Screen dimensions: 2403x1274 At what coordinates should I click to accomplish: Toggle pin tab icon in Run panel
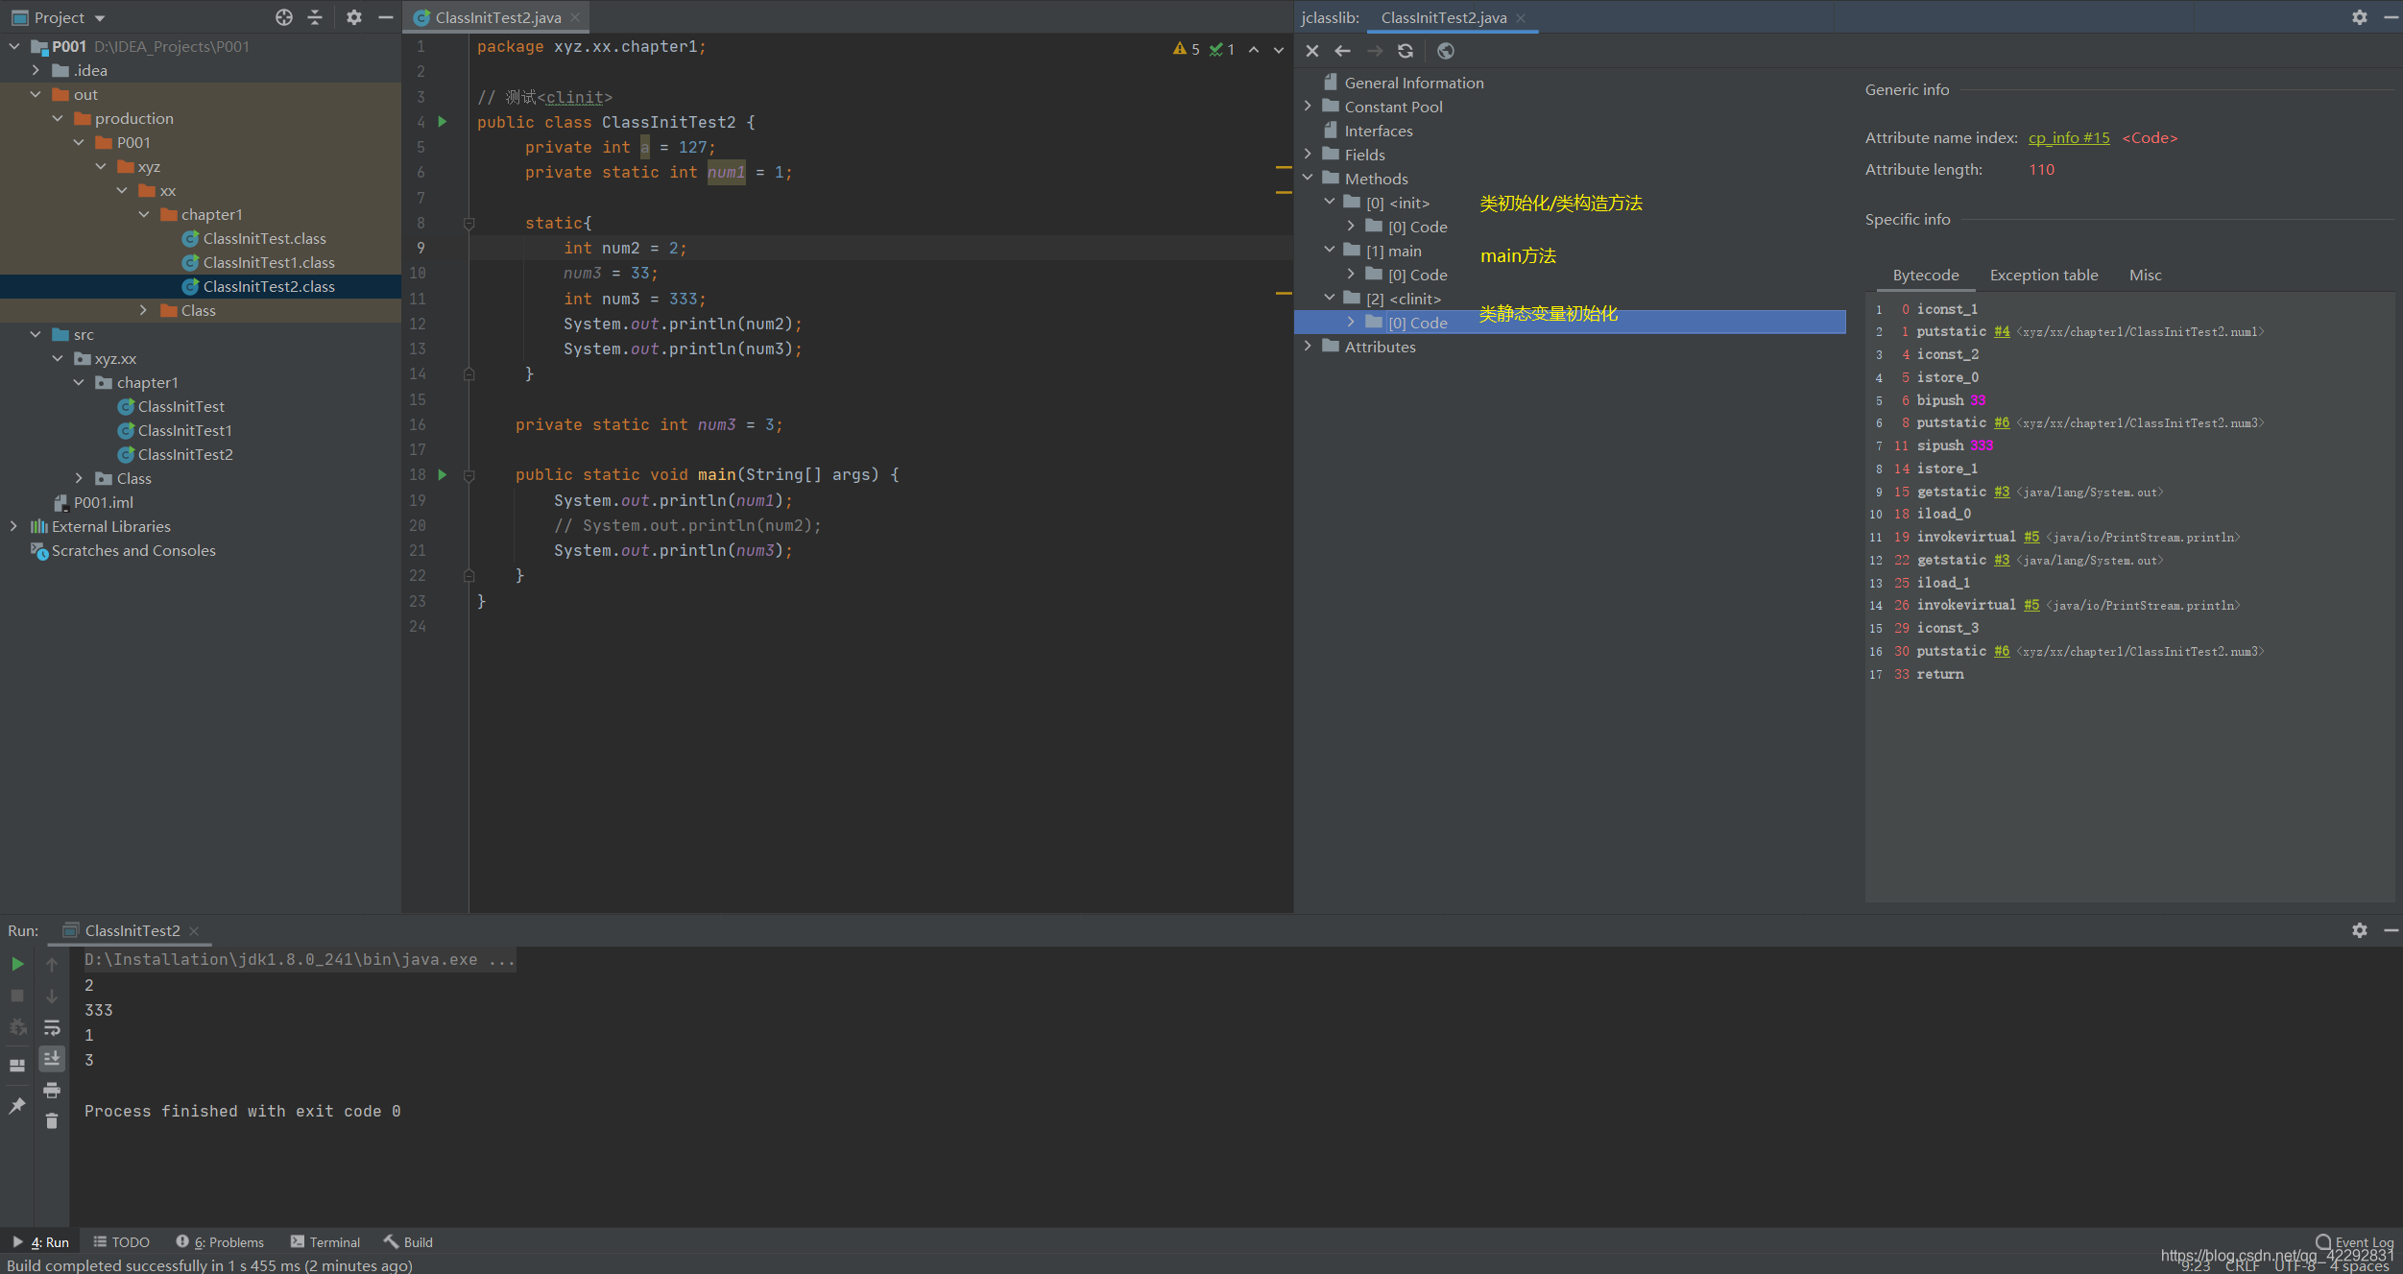pos(17,1106)
